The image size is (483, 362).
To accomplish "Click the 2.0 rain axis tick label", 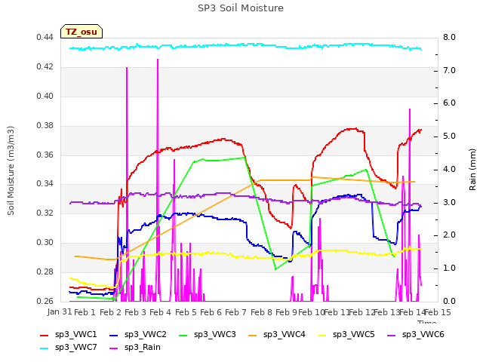I will [449, 235].
